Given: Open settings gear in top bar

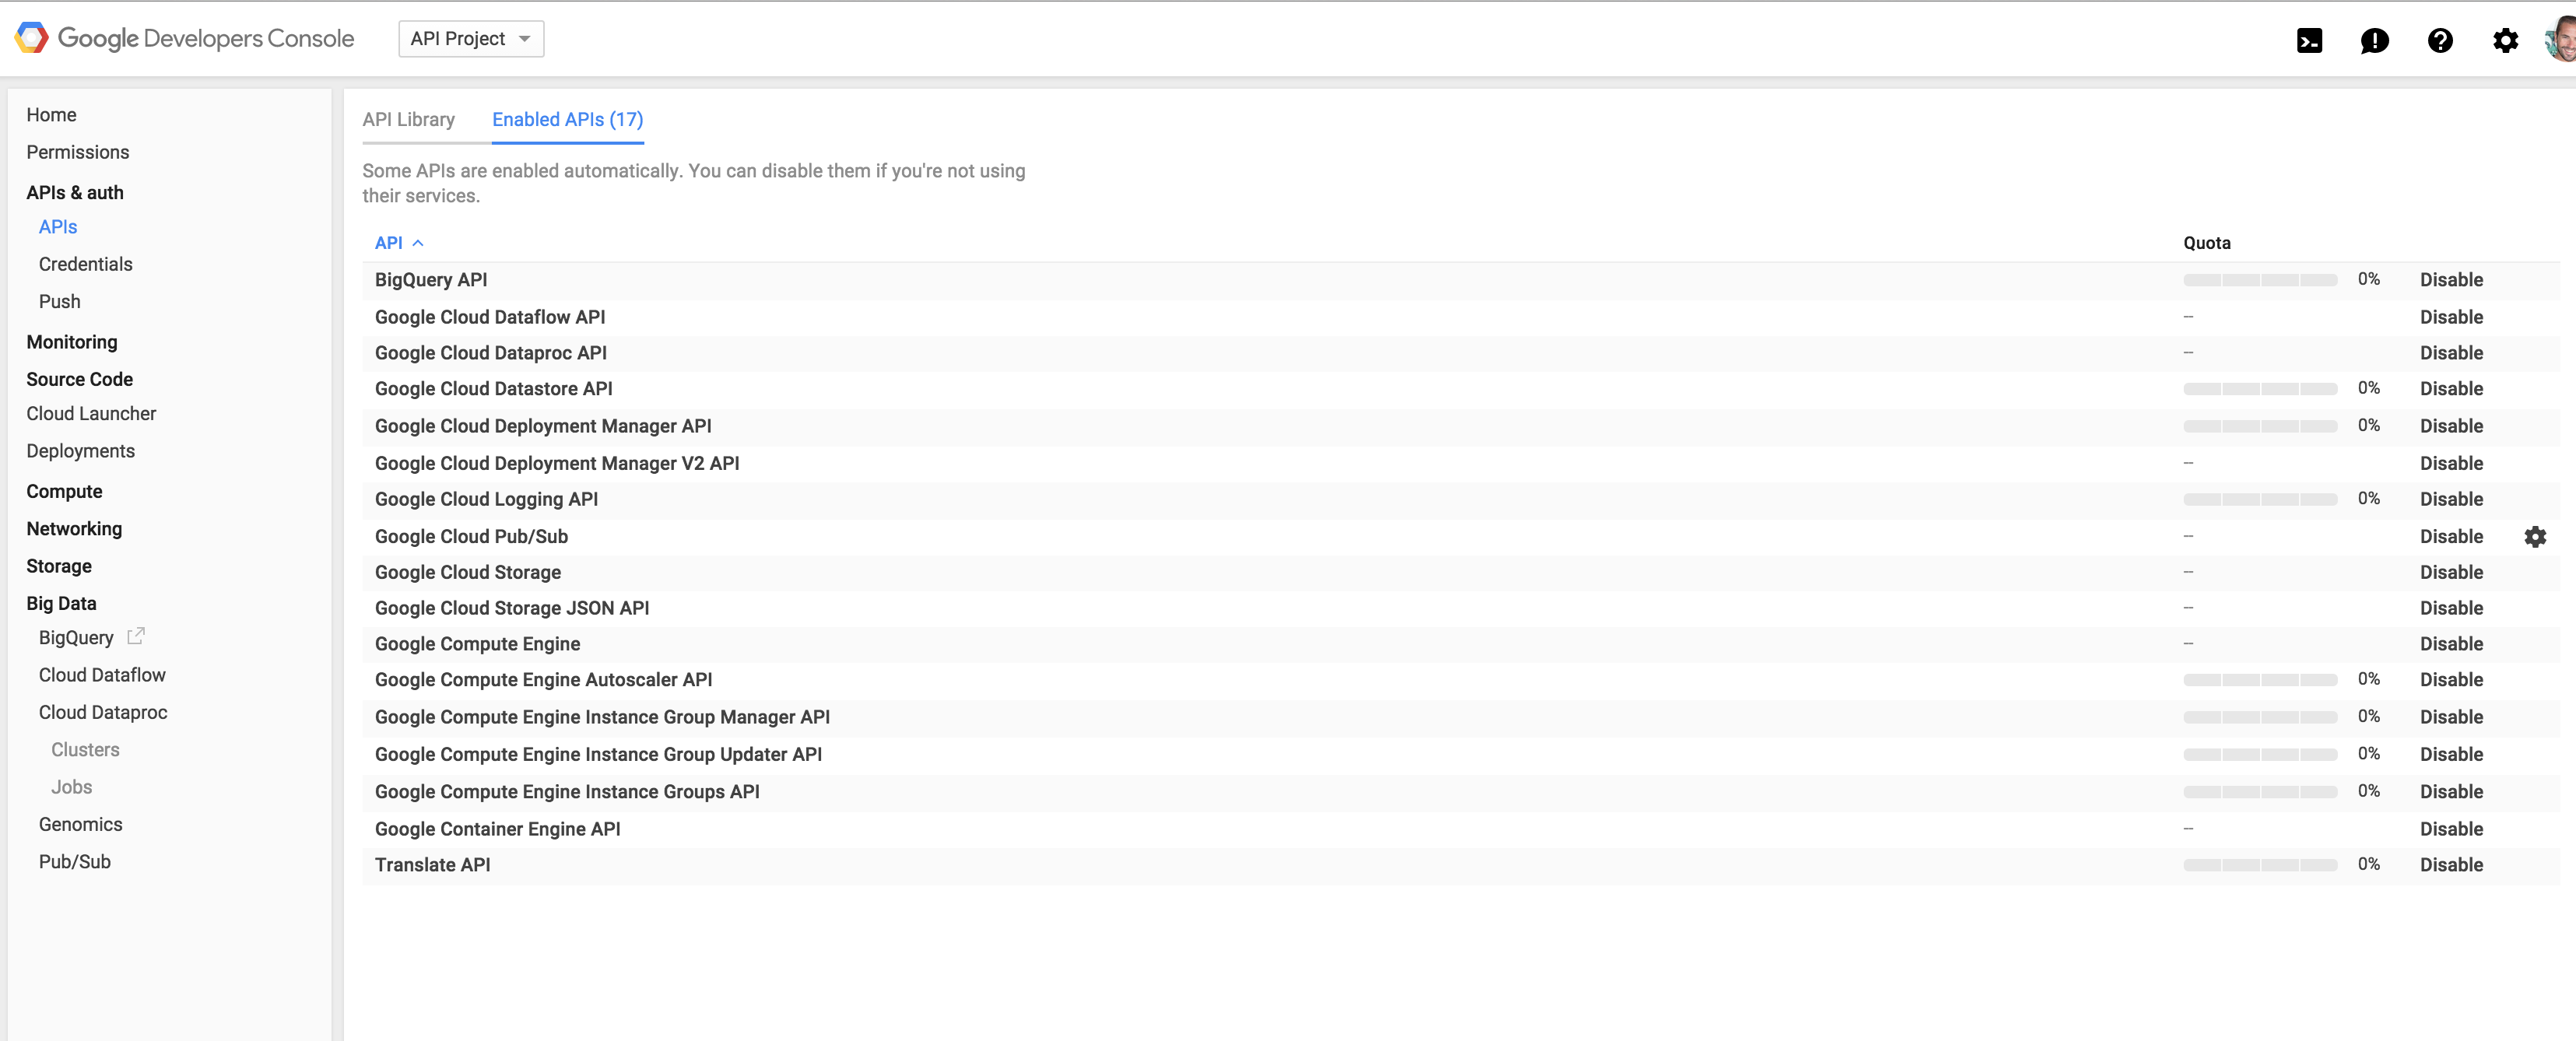Looking at the screenshot, I should coord(2505,40).
